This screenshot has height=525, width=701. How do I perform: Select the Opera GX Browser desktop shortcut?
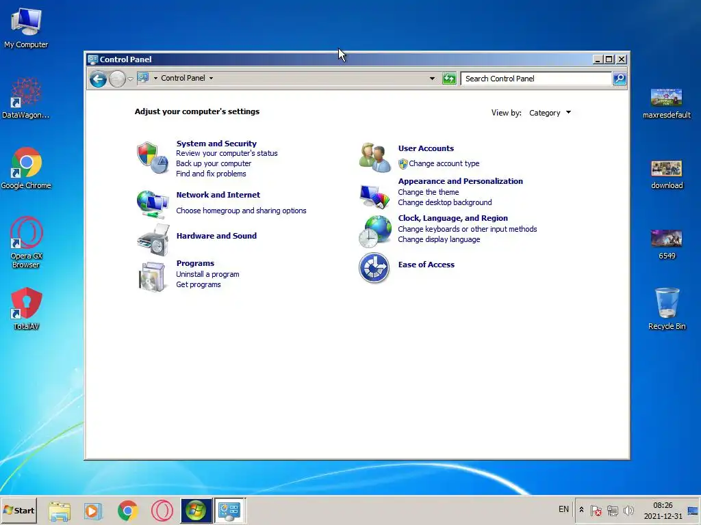(x=26, y=243)
